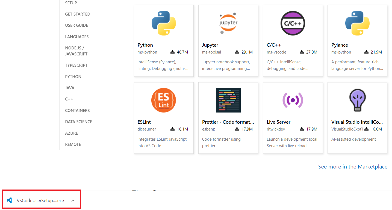Click the VS Code icon in downloads bar
Image resolution: width=392 pixels, height=210 pixels.
point(10,200)
